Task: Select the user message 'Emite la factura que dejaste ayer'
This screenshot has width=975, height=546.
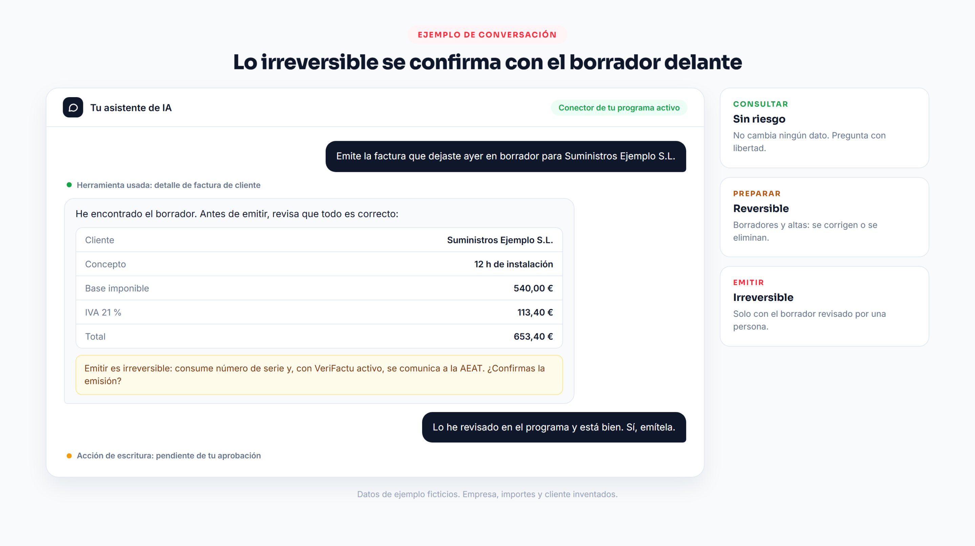Action: point(506,156)
